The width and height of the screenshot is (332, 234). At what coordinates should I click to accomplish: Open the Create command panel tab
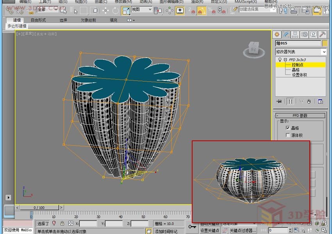point(277,34)
